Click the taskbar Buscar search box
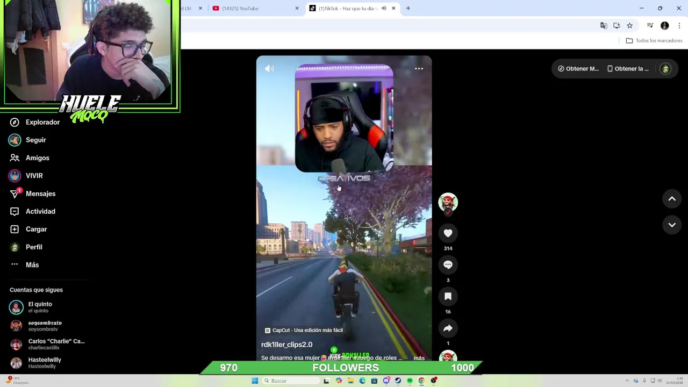688x387 pixels. pyautogui.click(x=290, y=381)
